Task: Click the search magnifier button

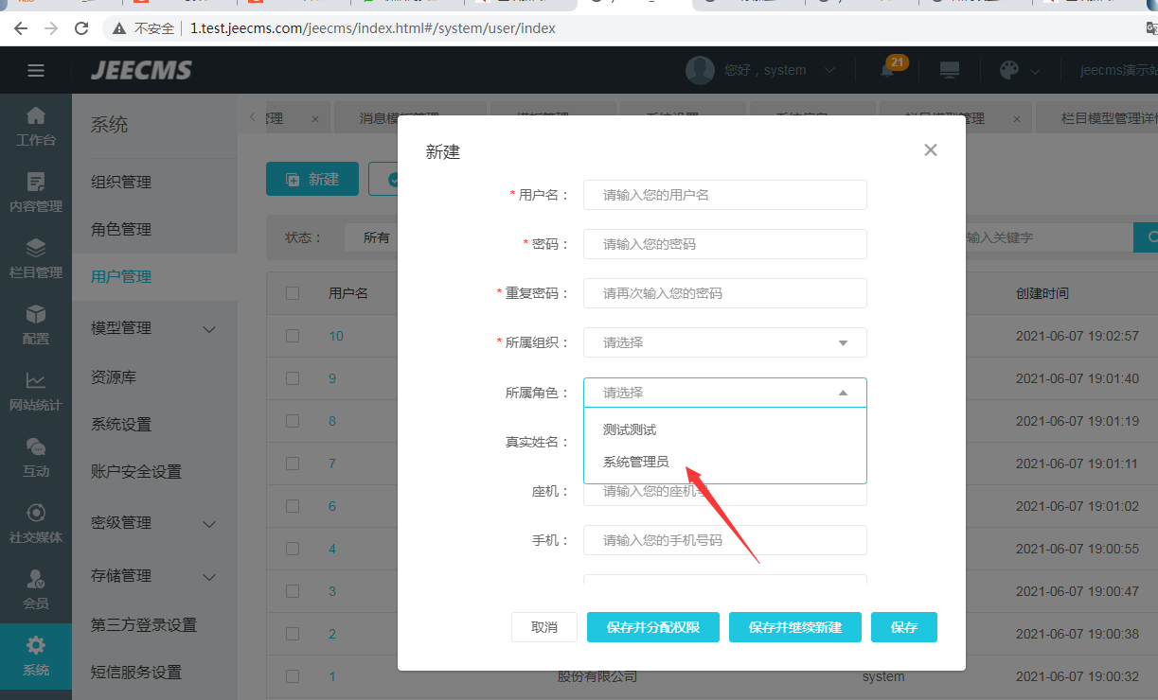Action: [1148, 237]
